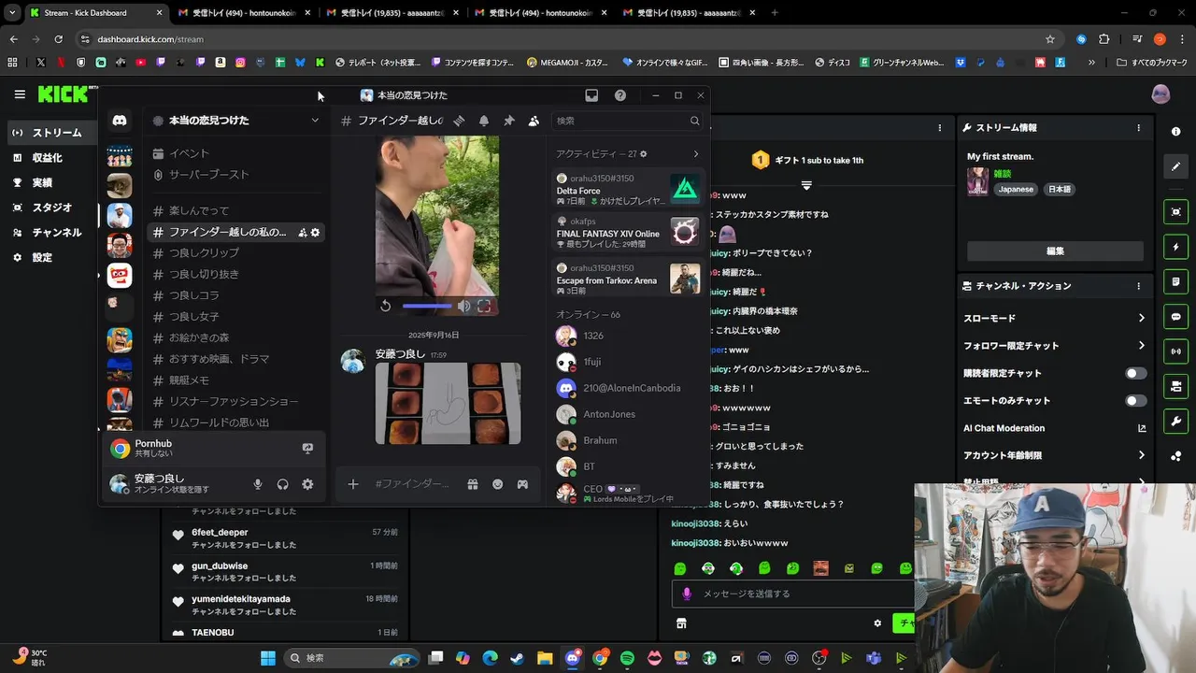Click the lightning bolt icon on Kick right rail

coord(1175,248)
